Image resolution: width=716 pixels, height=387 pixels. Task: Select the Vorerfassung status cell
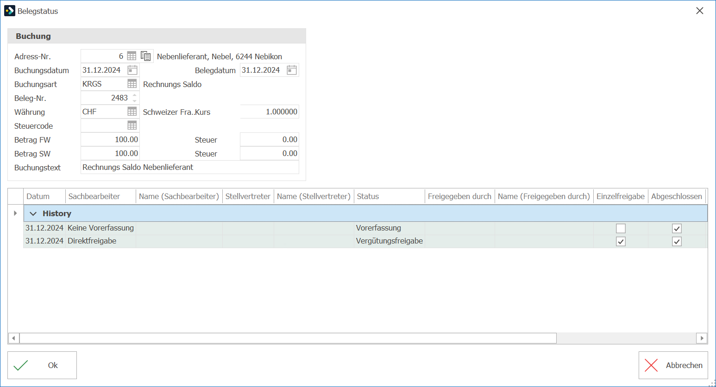tap(389, 228)
